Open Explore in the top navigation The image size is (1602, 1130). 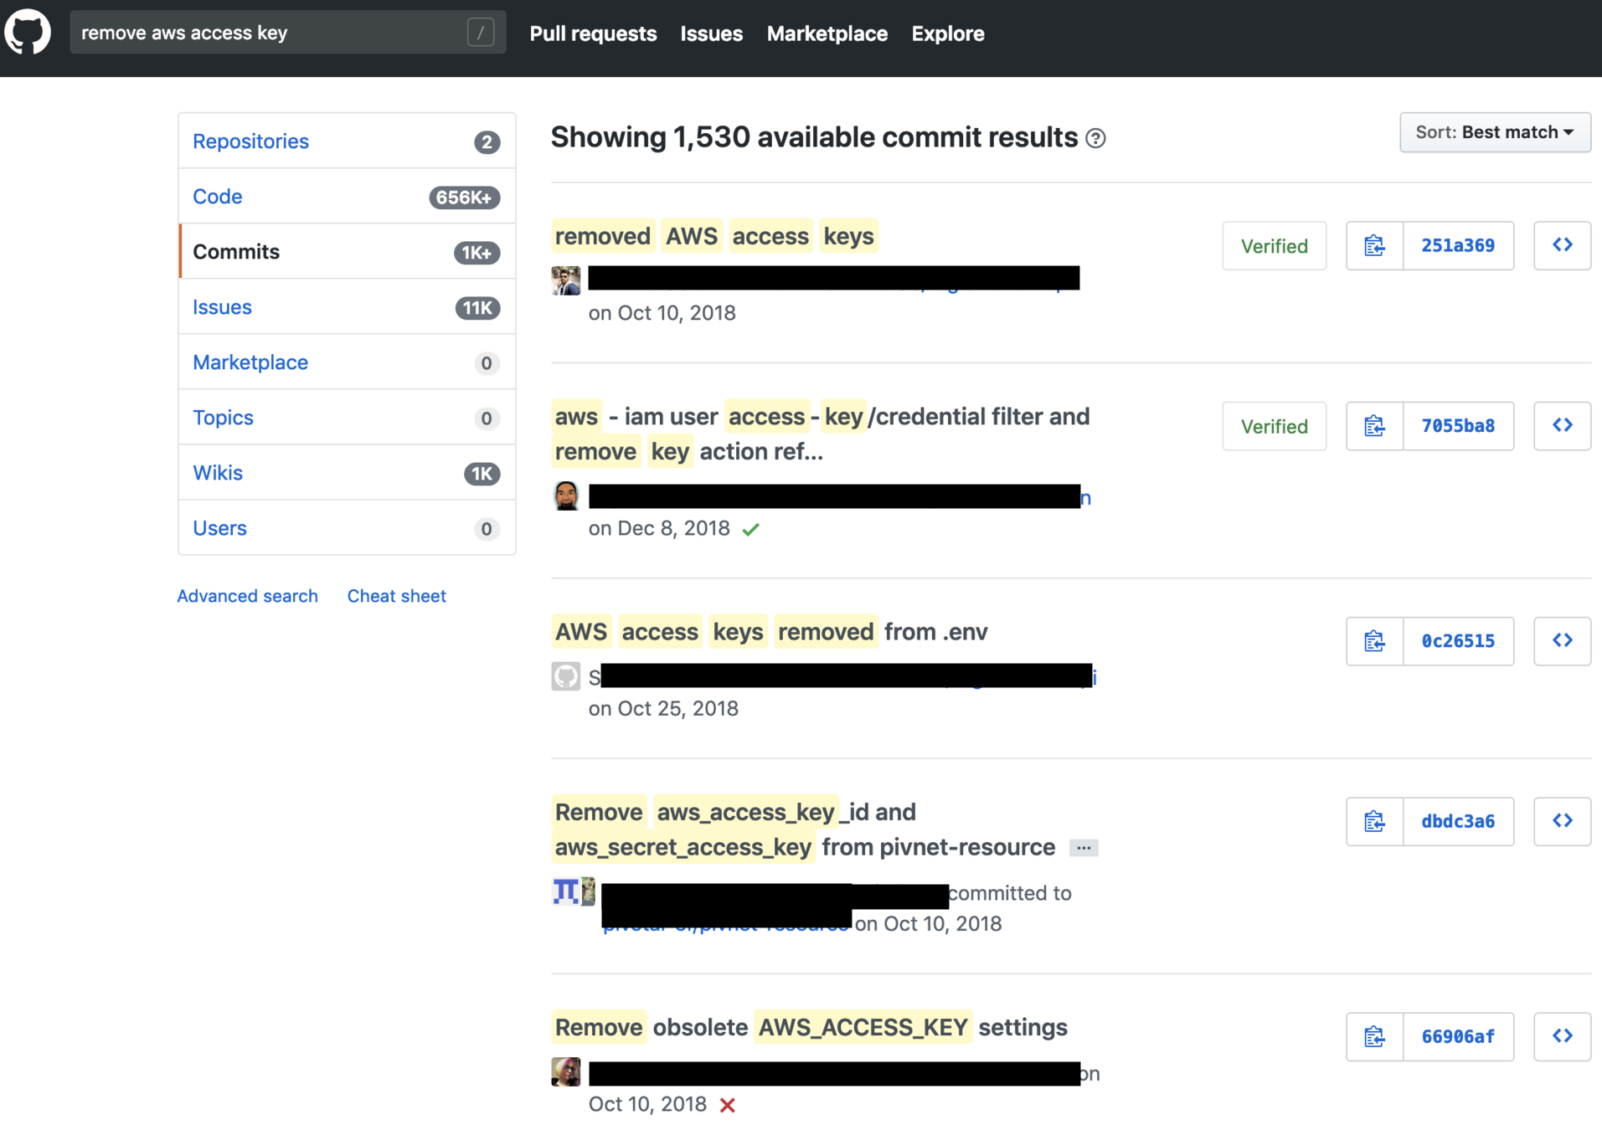click(x=947, y=33)
